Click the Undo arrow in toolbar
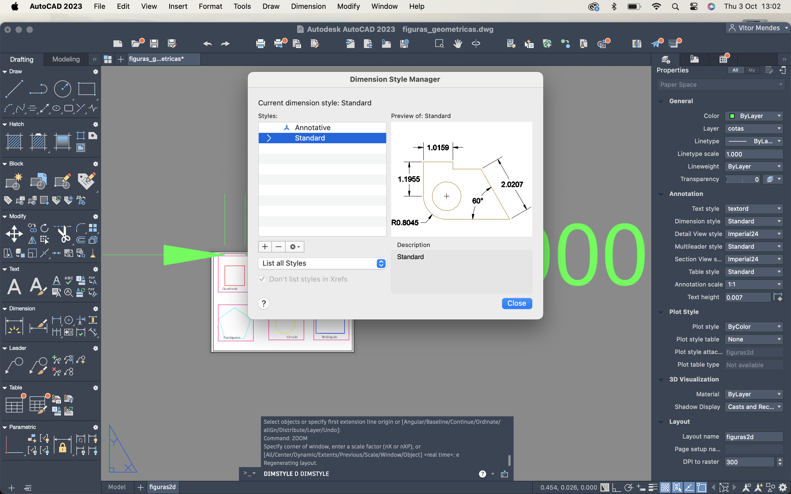The image size is (791, 494). point(207,43)
